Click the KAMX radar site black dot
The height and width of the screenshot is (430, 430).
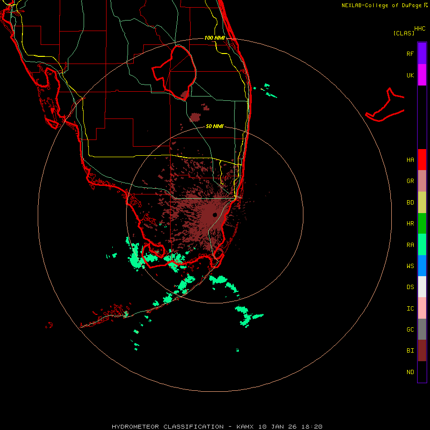pos(215,215)
